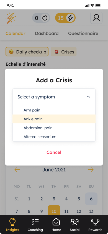This screenshot has height=234, width=108.
Task: Tap the lightning bolt app logo
Action: pyautogui.click(x=11, y=18)
